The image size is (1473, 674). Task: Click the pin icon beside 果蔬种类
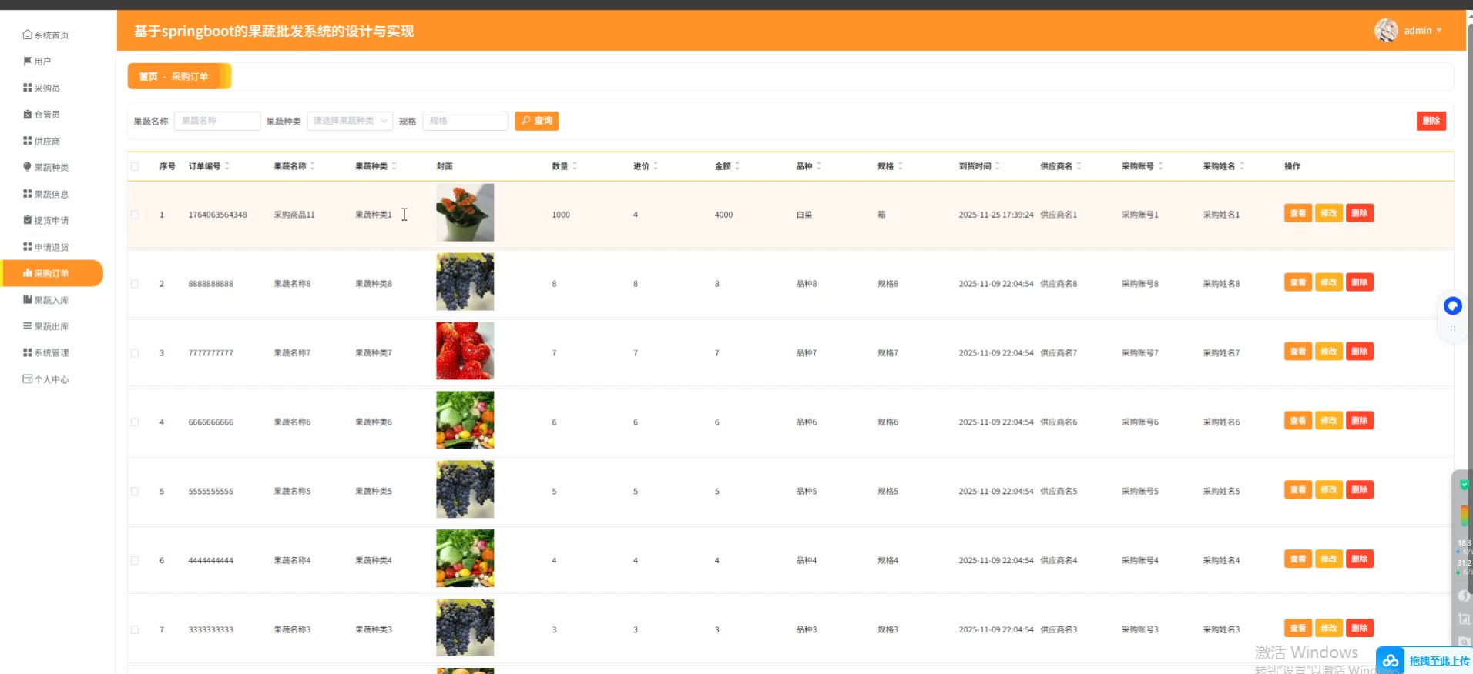pyautogui.click(x=28, y=167)
